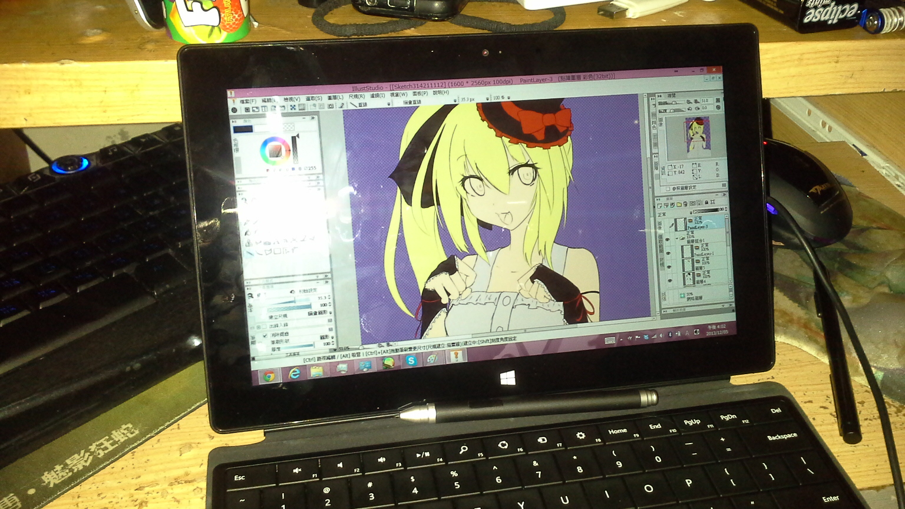Viewport: 905px width, 509px height.
Task: Open the 尺規(R) Ruler menu
Action: click(357, 97)
